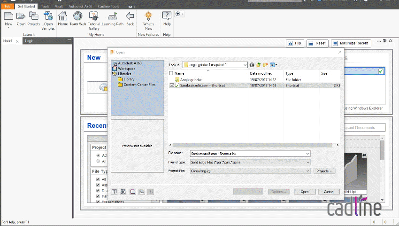Click the Back arrow icon
Screen dimensions: 399x226
pos(130,16)
